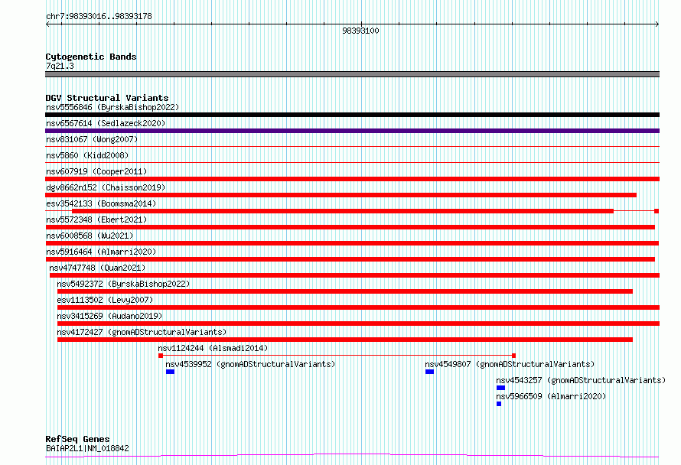Click the black nsv5556846 variant bar
The image size is (681, 465).
[x=352, y=115]
